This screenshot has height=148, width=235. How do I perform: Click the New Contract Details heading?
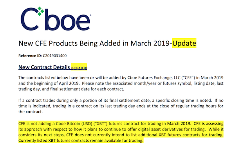coord(44,67)
